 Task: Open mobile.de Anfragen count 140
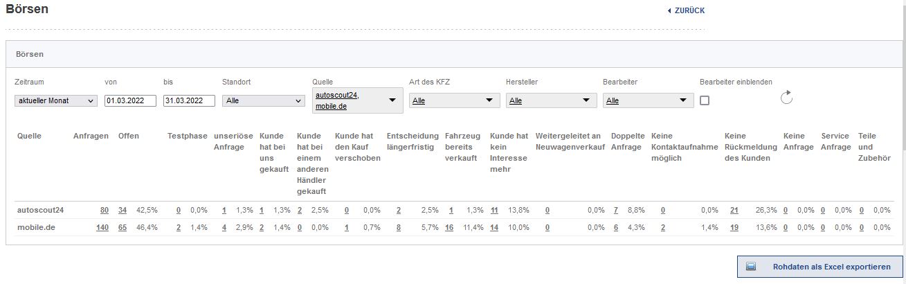102,227
